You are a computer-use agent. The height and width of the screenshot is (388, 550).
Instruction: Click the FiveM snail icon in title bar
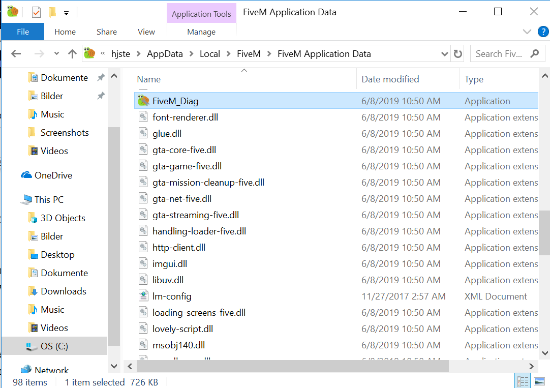pyautogui.click(x=13, y=12)
